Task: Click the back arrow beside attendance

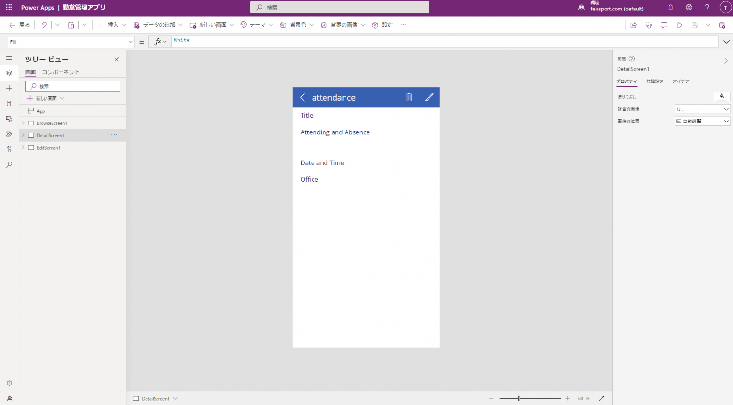Action: click(x=303, y=97)
